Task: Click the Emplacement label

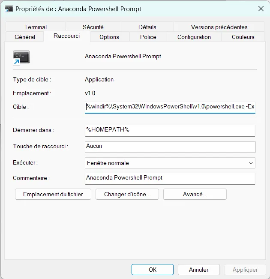Action: pos(32,93)
